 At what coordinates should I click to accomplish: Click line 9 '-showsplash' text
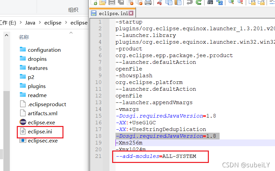(x=134, y=76)
